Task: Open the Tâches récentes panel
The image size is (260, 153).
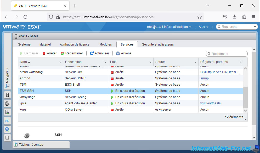Action: pyautogui.click(x=41, y=145)
